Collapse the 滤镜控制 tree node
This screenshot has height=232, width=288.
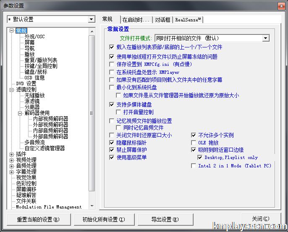[12, 90]
